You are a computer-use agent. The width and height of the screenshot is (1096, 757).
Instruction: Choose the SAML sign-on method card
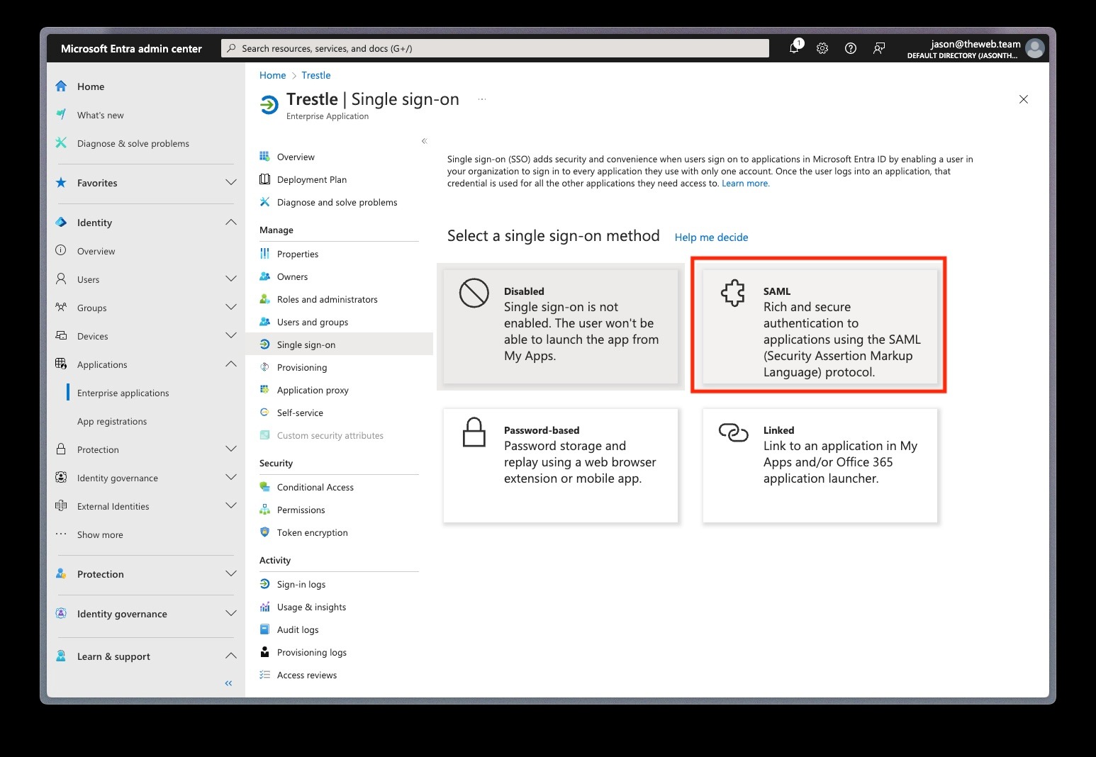click(820, 325)
